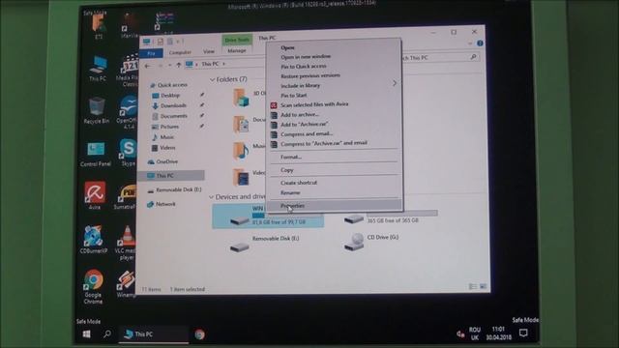
Task: Choose Properties in the context menu
Action: 335,206
